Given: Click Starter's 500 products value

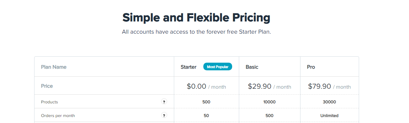Looking at the screenshot, I should click(x=206, y=102).
